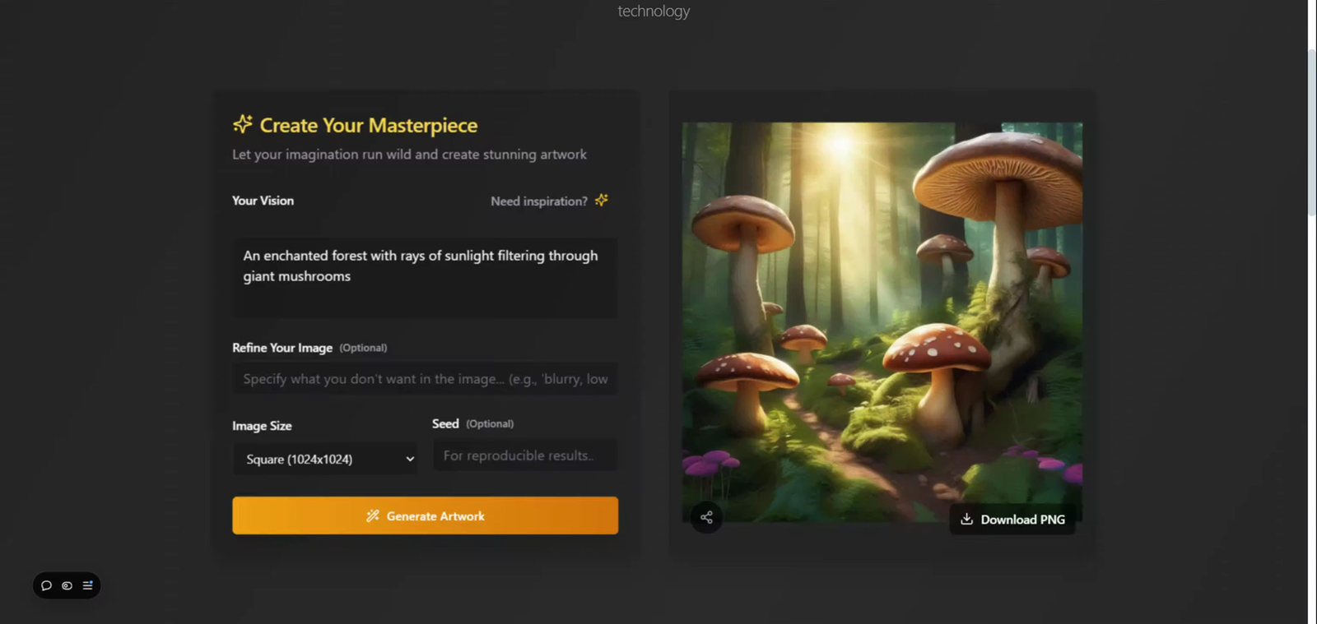Click the generated mushroom forest image
Screen dimensions: 1317x624
tap(882, 322)
